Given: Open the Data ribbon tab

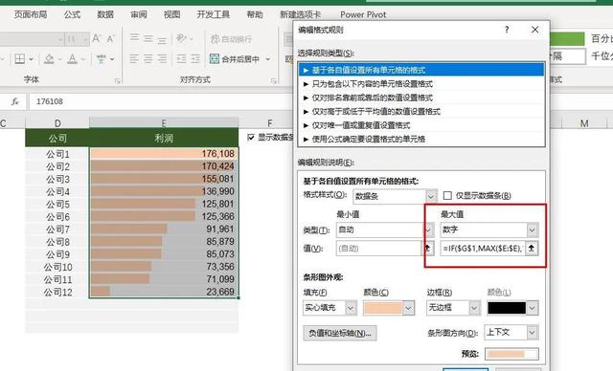Looking at the screenshot, I should click(105, 15).
